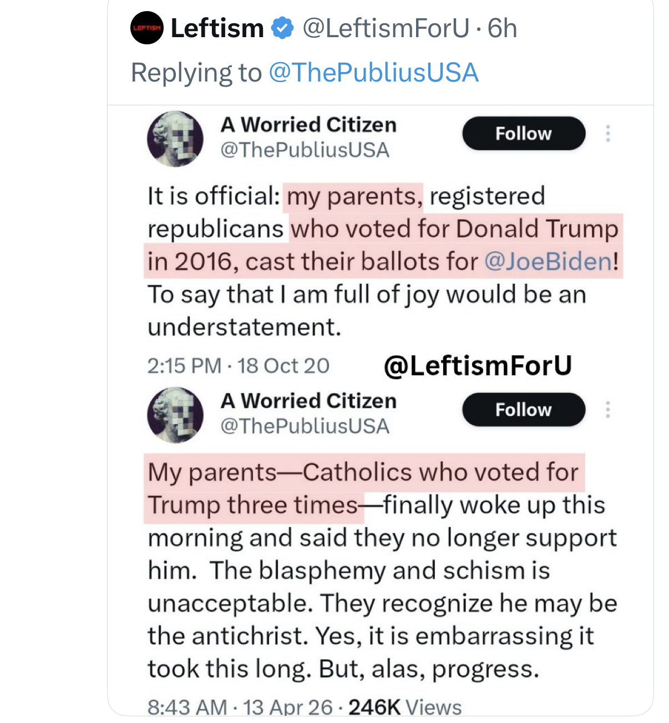Open three-dot menu on first tweet
Screen dimensions: 669x723
(608, 134)
